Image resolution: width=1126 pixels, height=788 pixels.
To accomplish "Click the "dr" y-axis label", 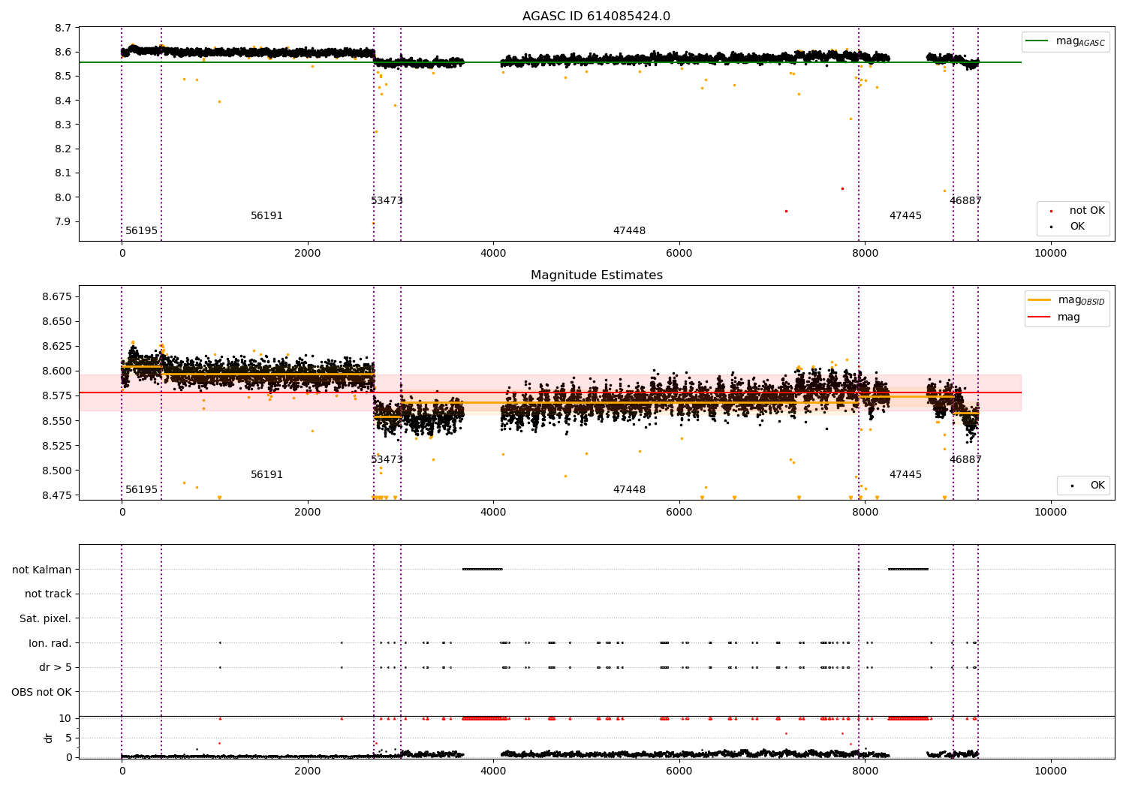I will [49, 738].
